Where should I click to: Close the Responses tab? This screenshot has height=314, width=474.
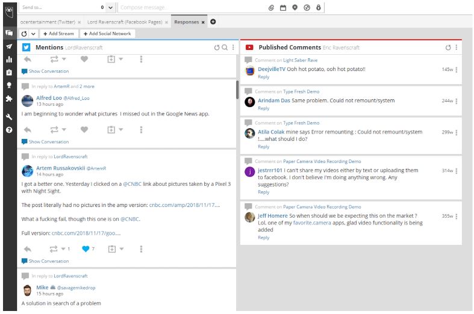203,22
